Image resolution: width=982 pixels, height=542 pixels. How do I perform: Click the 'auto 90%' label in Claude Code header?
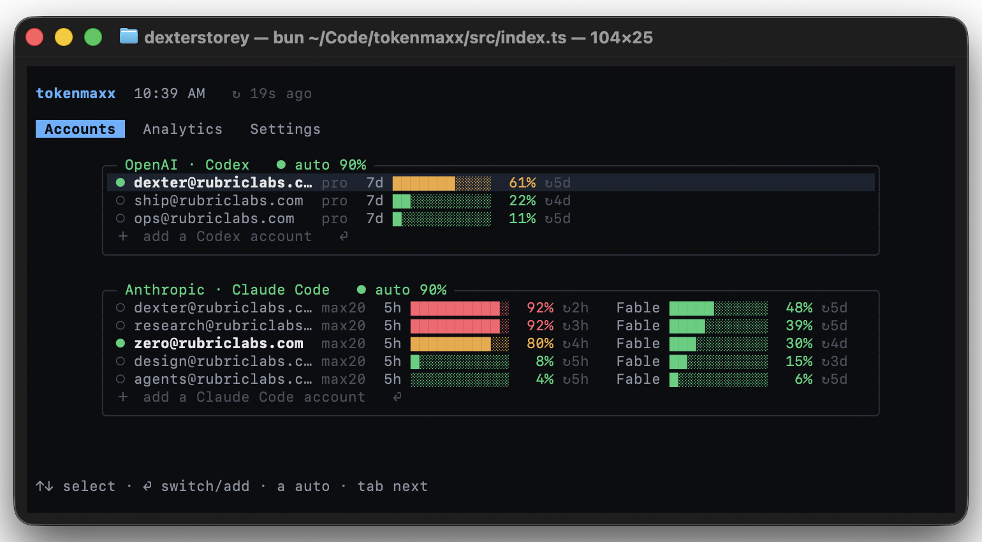click(x=411, y=289)
